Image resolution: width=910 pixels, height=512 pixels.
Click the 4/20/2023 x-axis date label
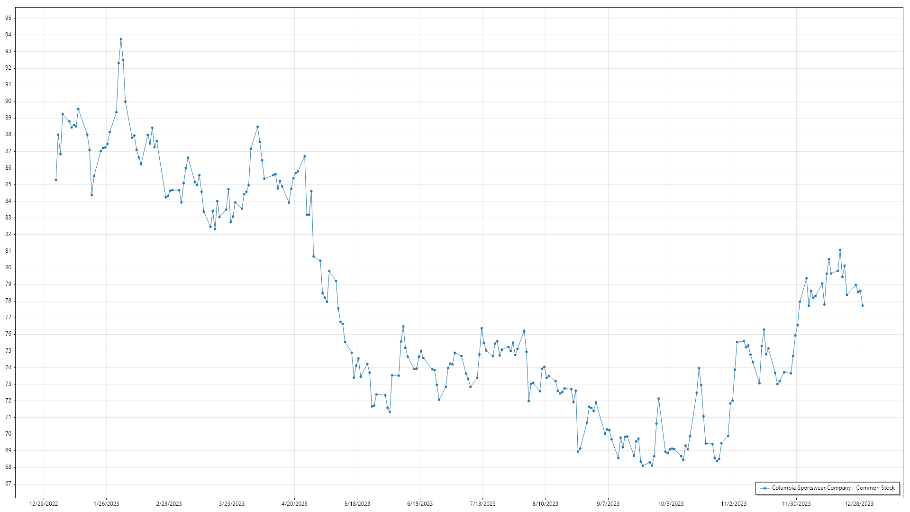click(x=294, y=503)
